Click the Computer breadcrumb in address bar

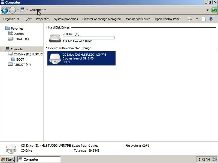click(x=36, y=10)
